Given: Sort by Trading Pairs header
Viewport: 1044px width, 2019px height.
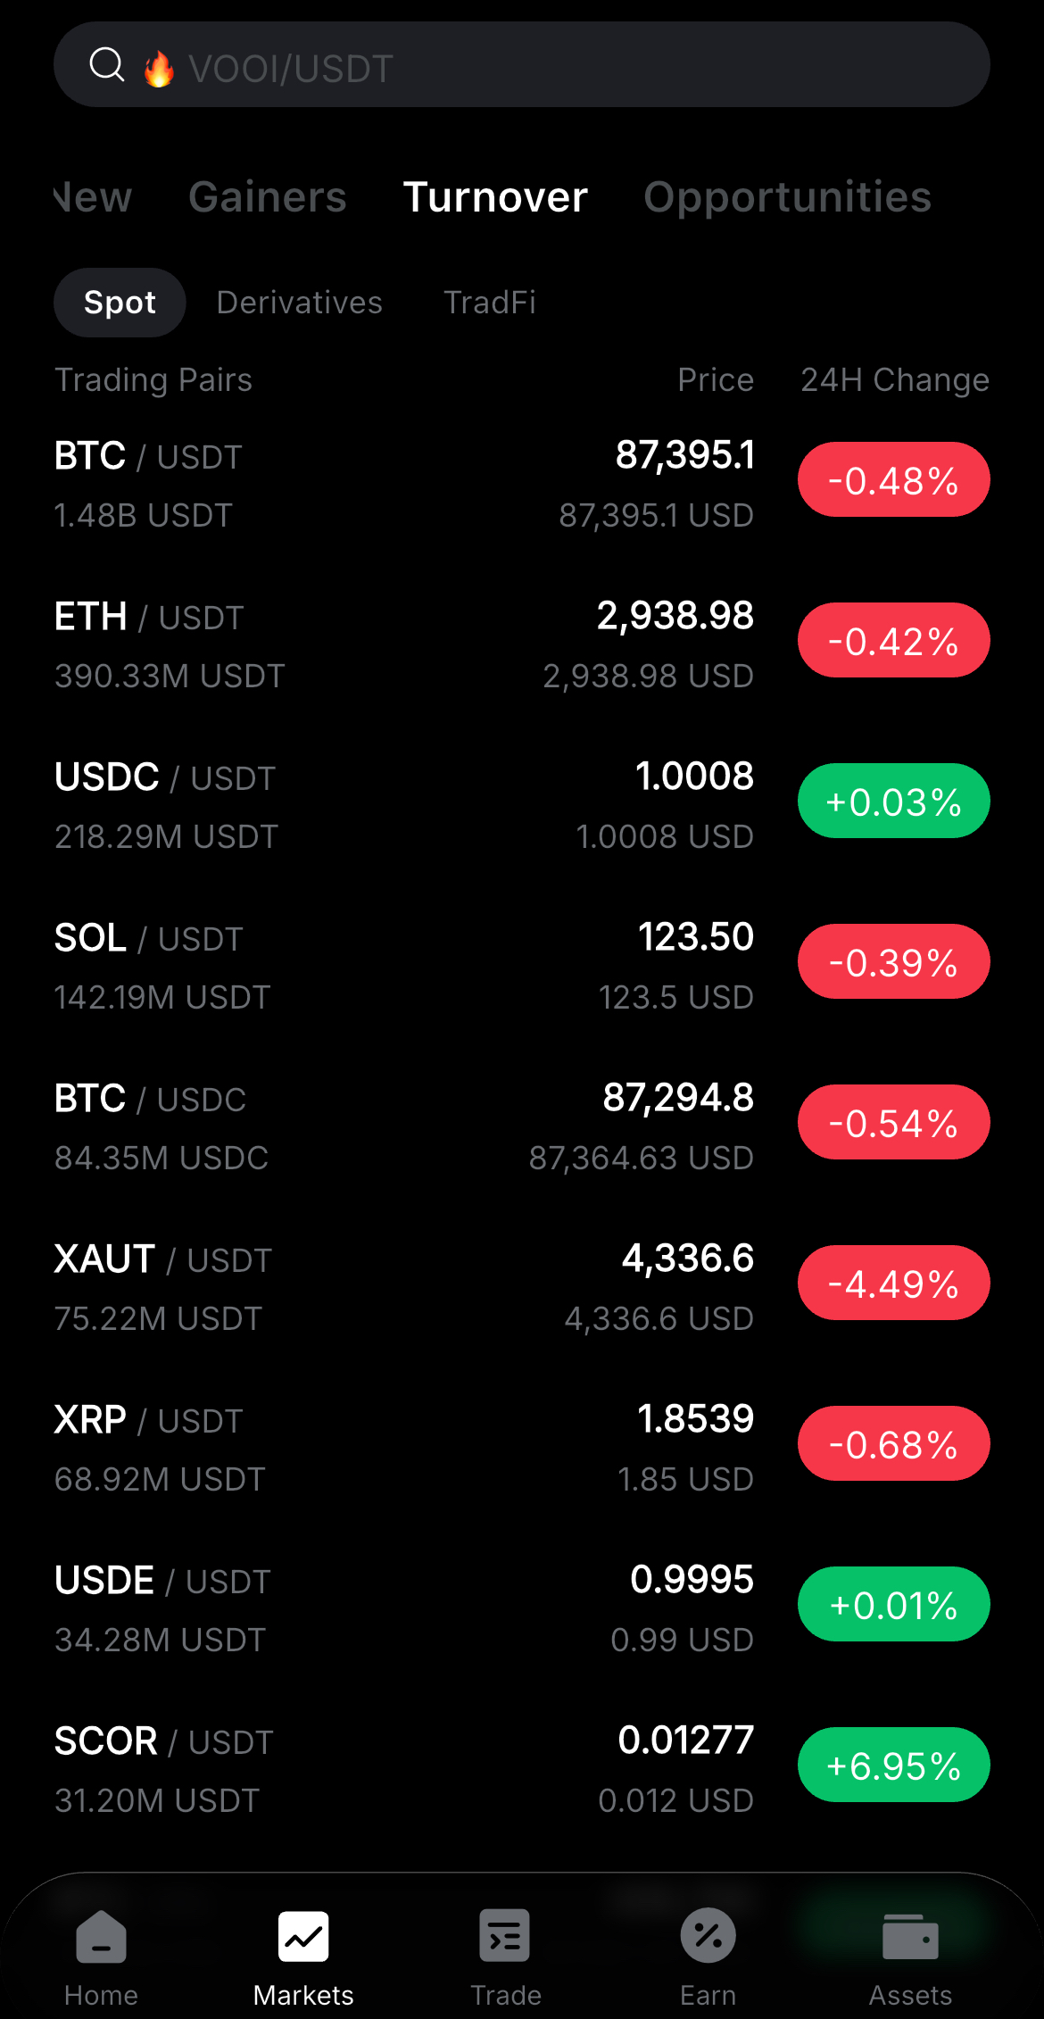Looking at the screenshot, I should pos(153,380).
